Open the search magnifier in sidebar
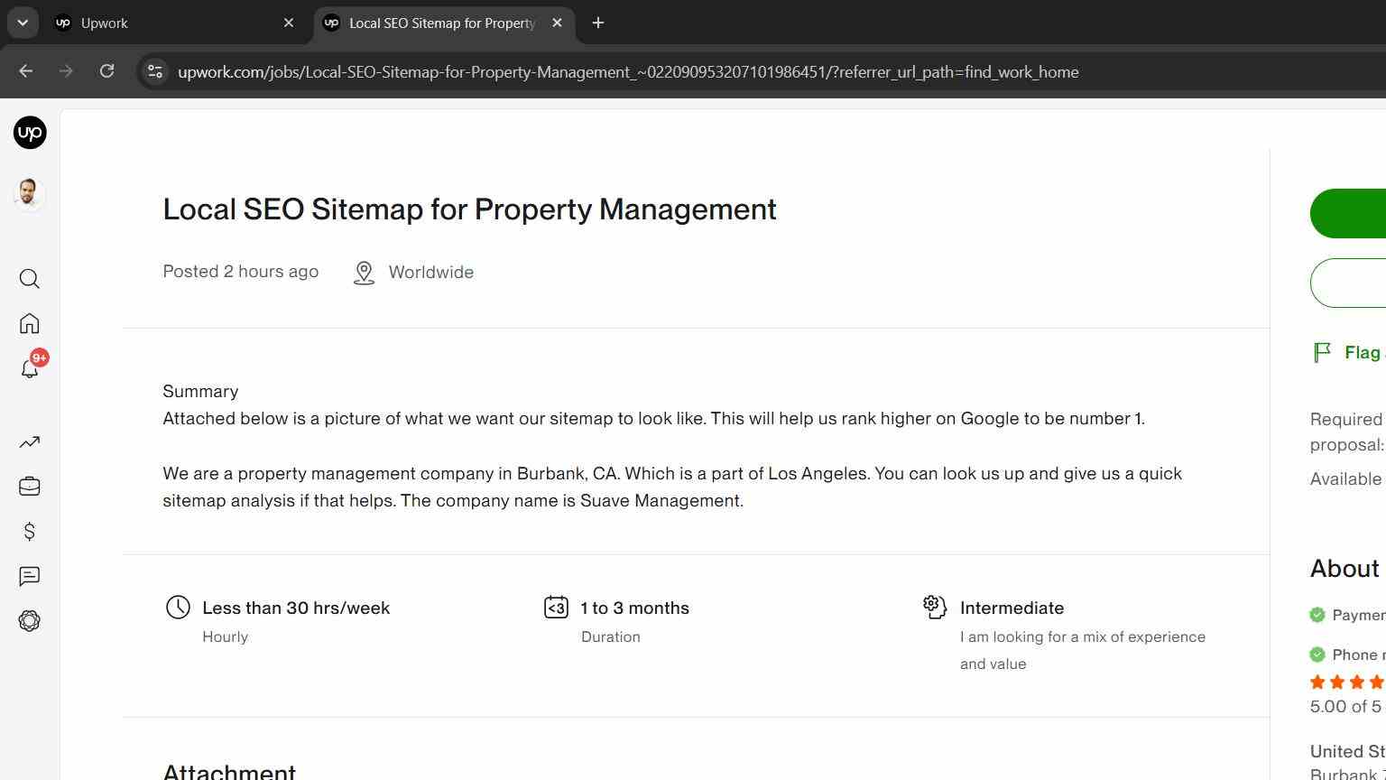Viewport: 1386px width, 780px height. pos(30,279)
